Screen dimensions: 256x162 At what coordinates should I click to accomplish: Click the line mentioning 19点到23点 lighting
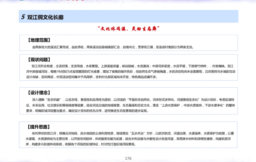pyautogui.click(x=131, y=72)
